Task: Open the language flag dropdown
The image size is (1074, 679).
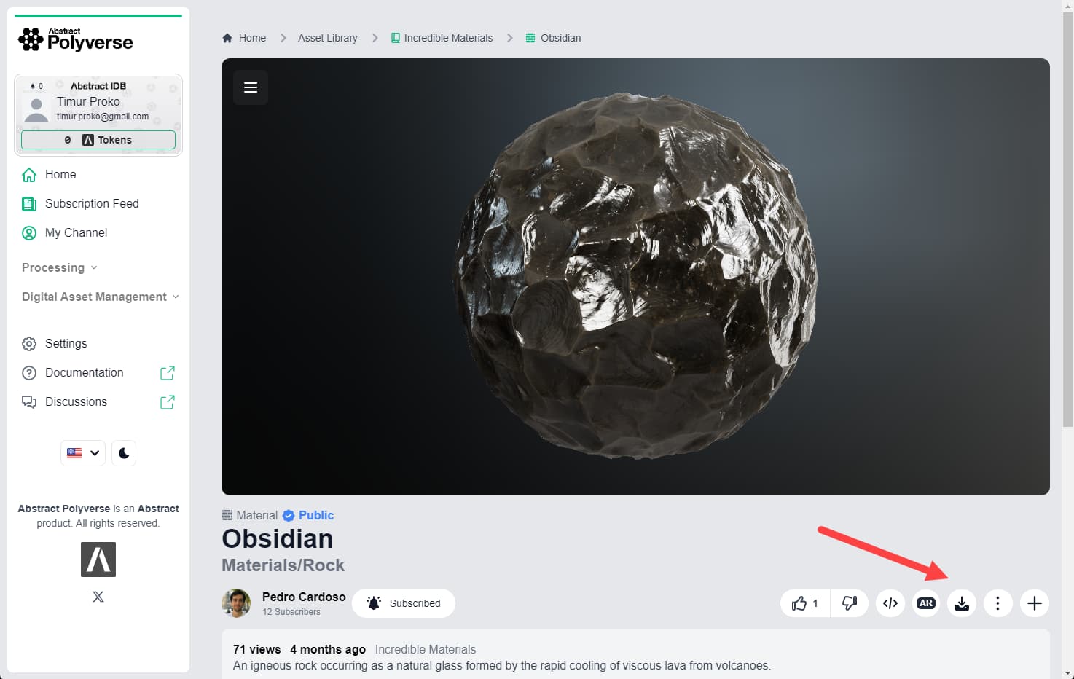Action: click(x=83, y=453)
